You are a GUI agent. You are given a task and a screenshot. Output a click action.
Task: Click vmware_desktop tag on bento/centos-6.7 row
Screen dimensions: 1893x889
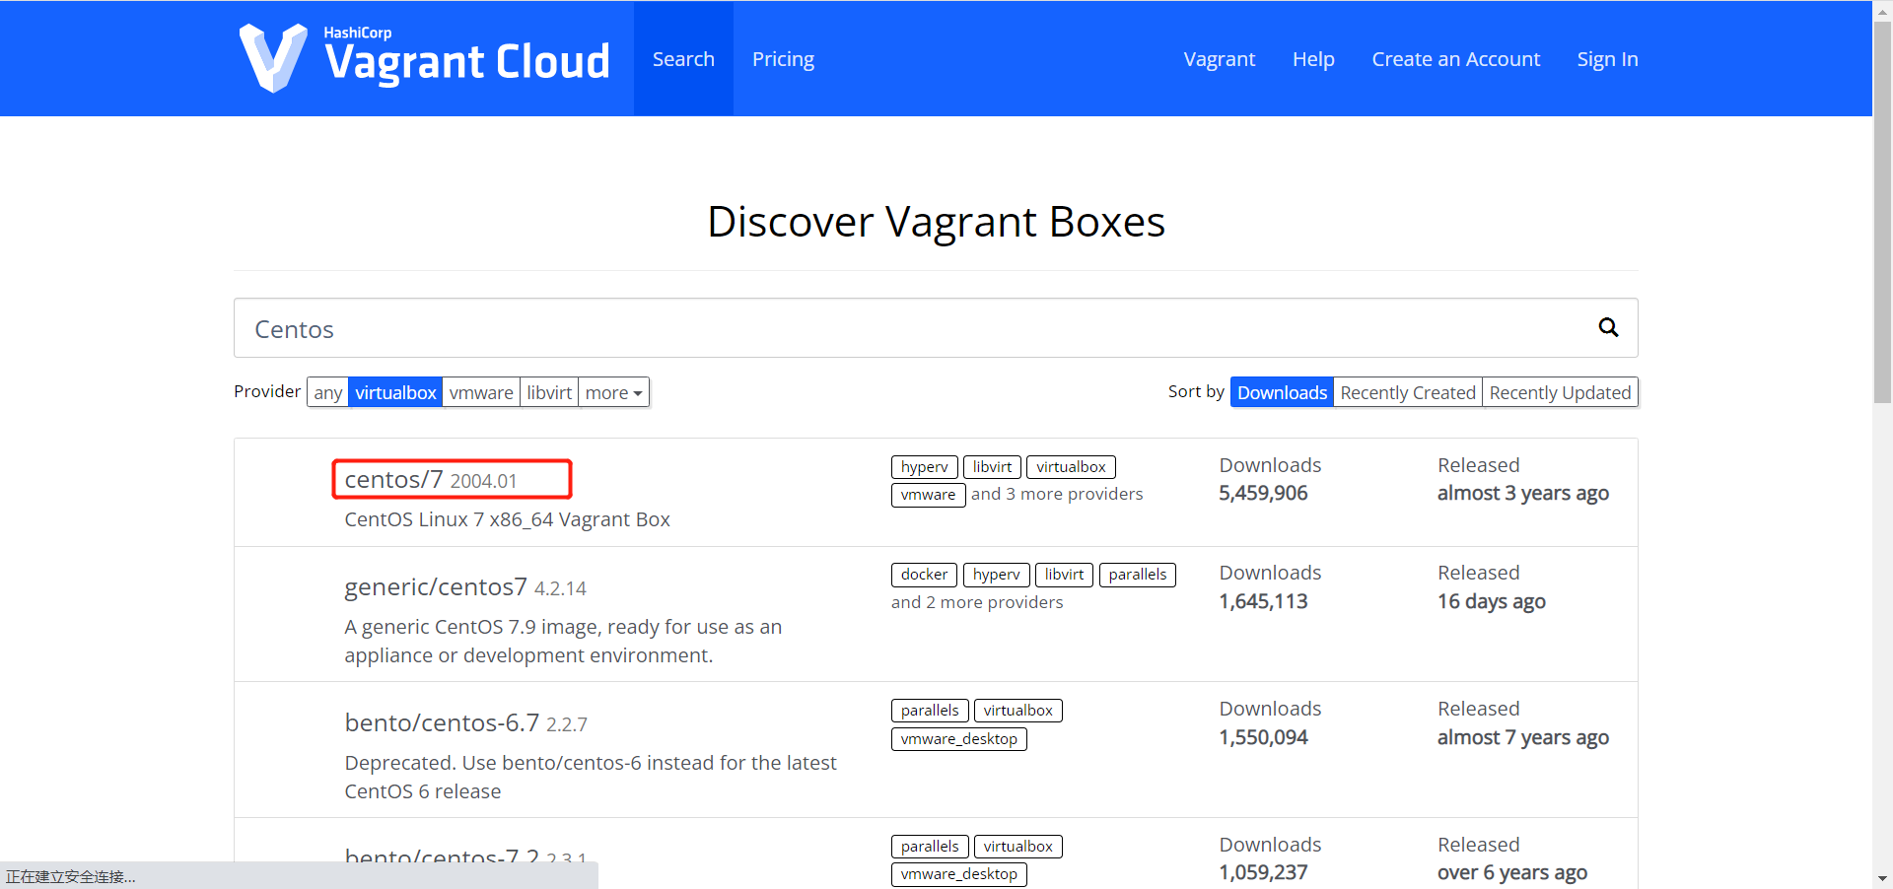tap(959, 739)
